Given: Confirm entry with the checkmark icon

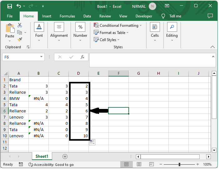Looking at the screenshot, I should [71, 57].
